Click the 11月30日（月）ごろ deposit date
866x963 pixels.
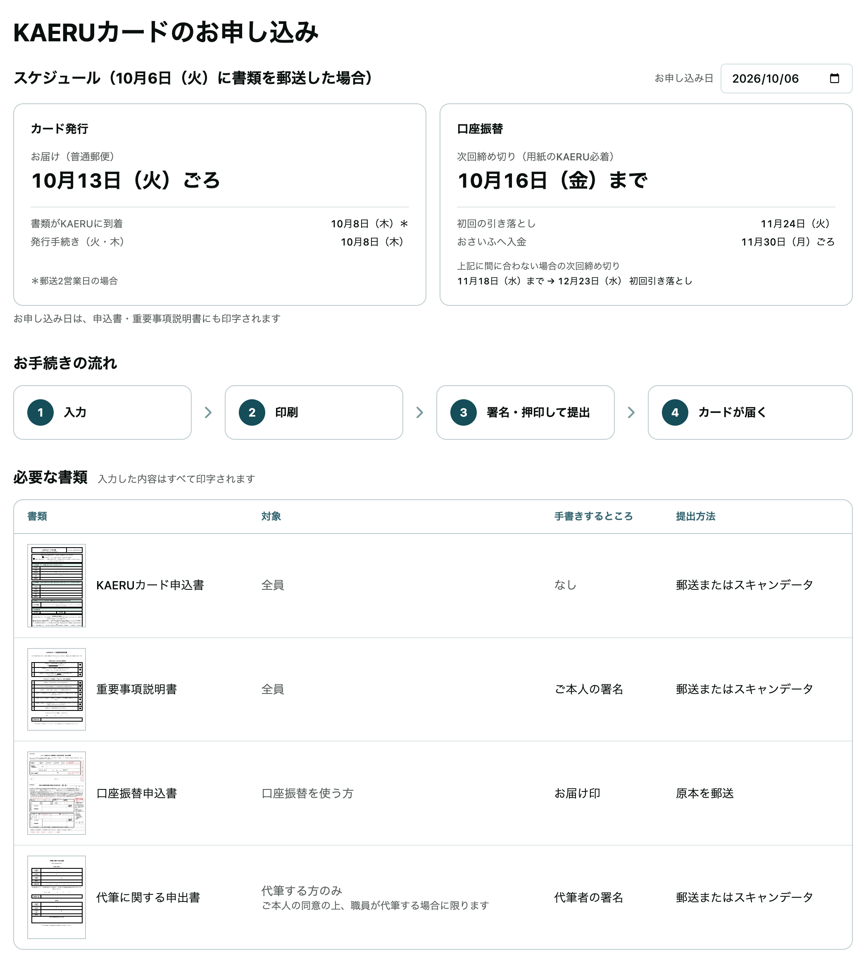pos(788,242)
